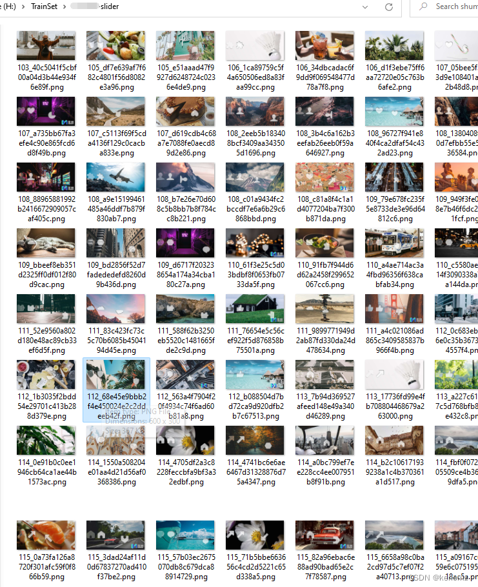The image size is (478, 587).
Task: Select thumbnail 103_40c5041f5cbf…6e89f.png
Action: point(46,46)
